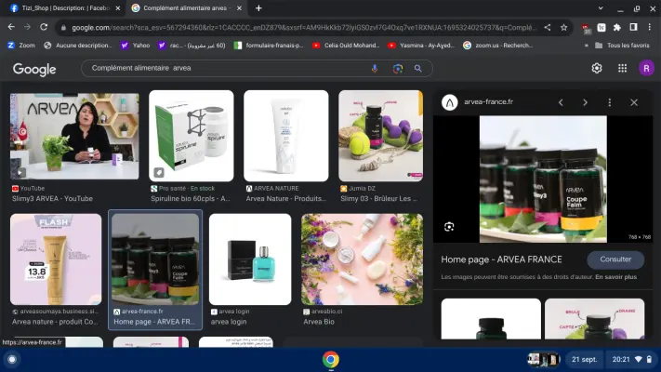Viewport: 661px width, 372px height.
Task: Select the Home page ARVEA FR thumbnail
Action: [x=155, y=259]
